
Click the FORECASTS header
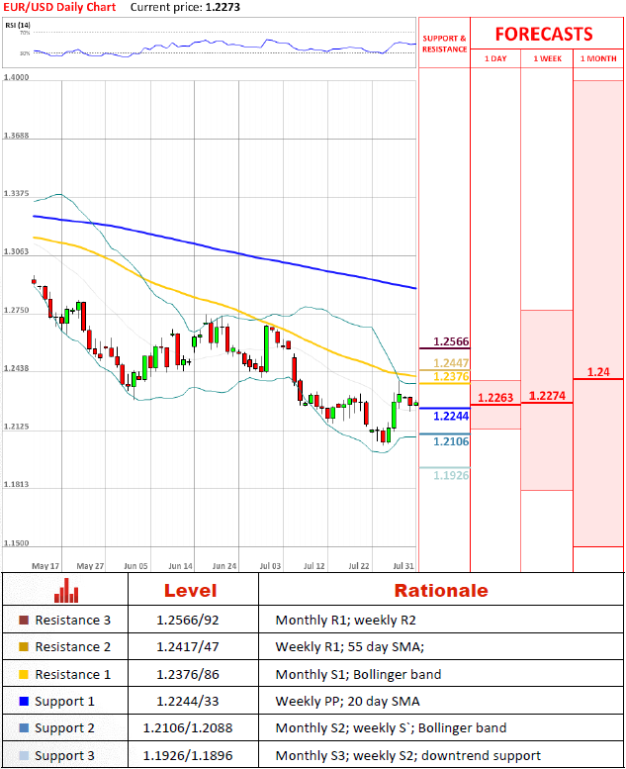tap(544, 34)
